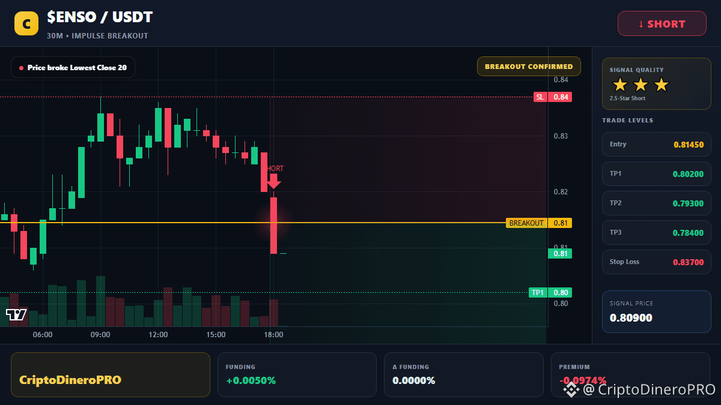This screenshot has height=405, width=721.
Task: Click the 0.82 price axis label
Action: tap(561, 192)
